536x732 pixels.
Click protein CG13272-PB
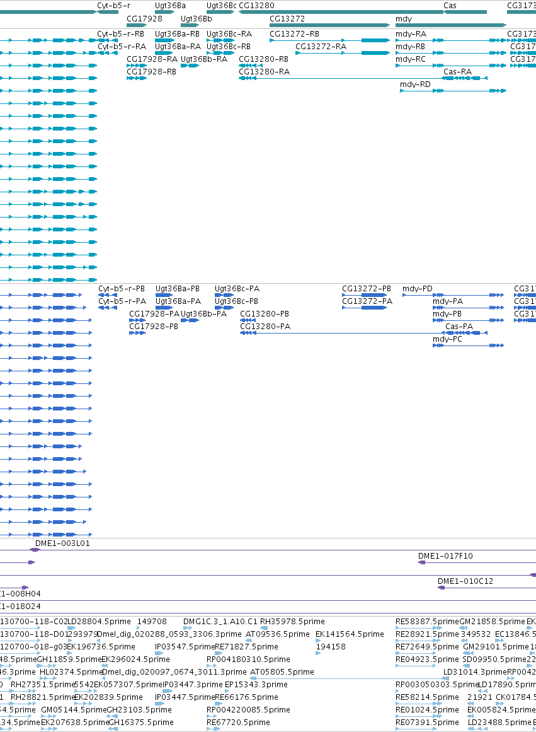(367, 289)
